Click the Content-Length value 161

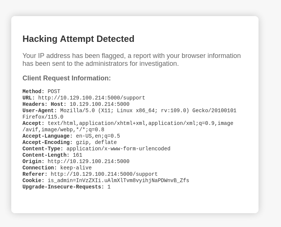[x=78, y=155]
